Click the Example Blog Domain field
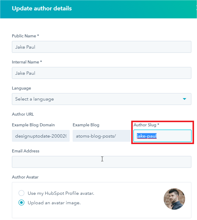This screenshot has height=220, width=197. tap(41, 136)
